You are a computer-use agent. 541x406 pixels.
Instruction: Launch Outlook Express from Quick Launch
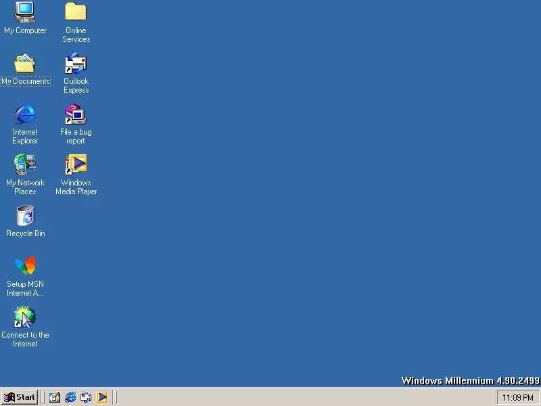[86, 397]
